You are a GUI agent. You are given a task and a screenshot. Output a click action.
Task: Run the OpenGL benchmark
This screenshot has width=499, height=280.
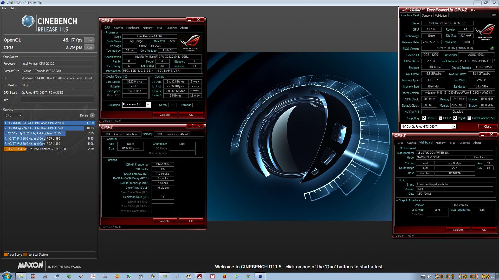pyautogui.click(x=89, y=40)
